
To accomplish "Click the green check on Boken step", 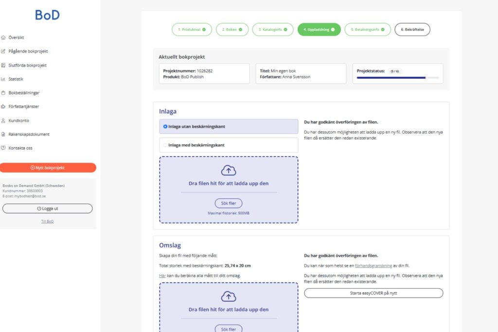I will [240, 30].
